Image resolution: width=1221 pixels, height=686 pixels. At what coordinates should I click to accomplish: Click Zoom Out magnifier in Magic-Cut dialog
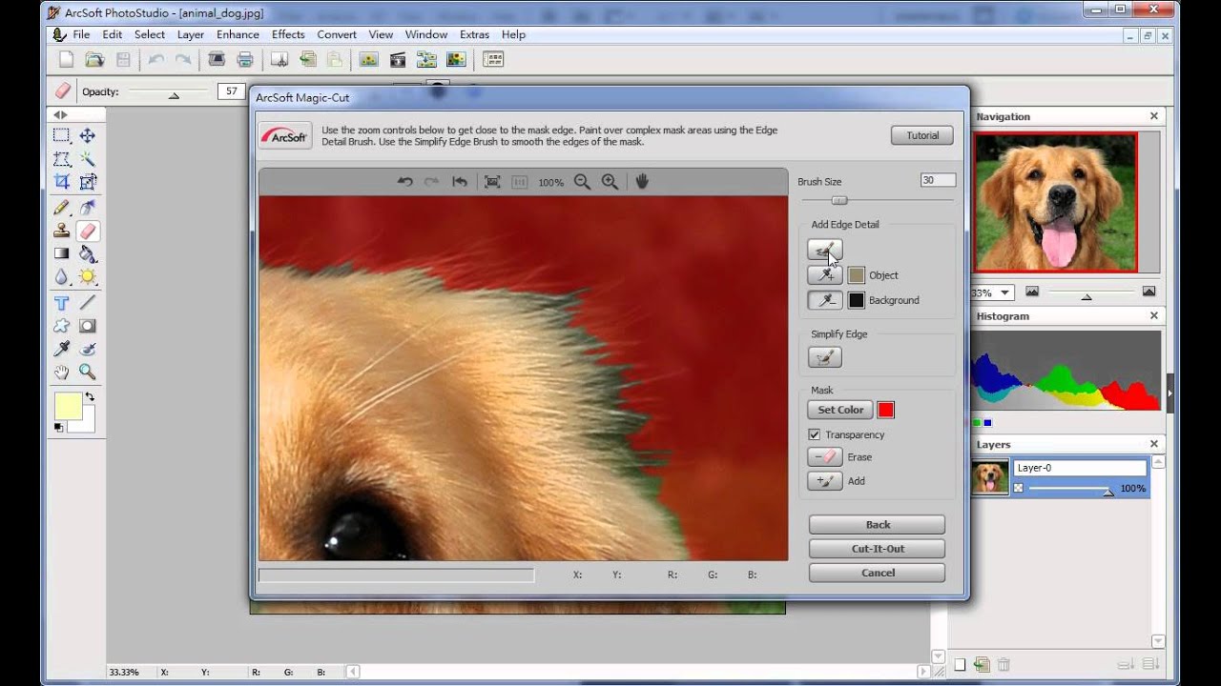point(582,181)
